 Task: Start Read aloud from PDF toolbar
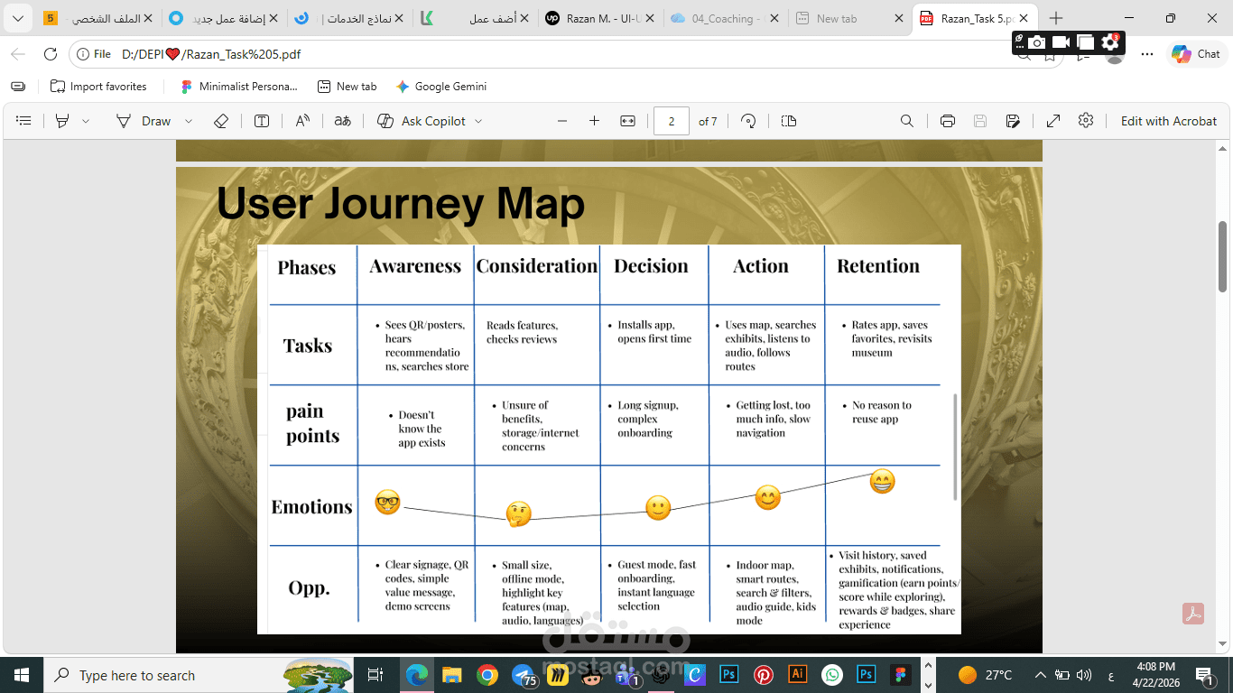tap(302, 121)
